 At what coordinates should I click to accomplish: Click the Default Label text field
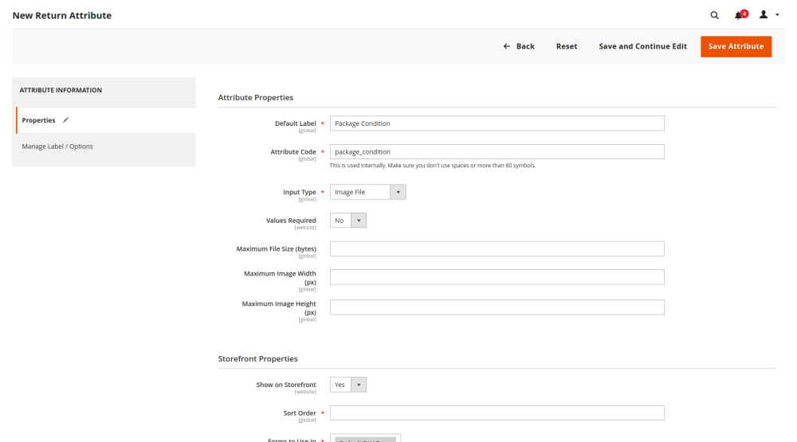click(x=497, y=123)
